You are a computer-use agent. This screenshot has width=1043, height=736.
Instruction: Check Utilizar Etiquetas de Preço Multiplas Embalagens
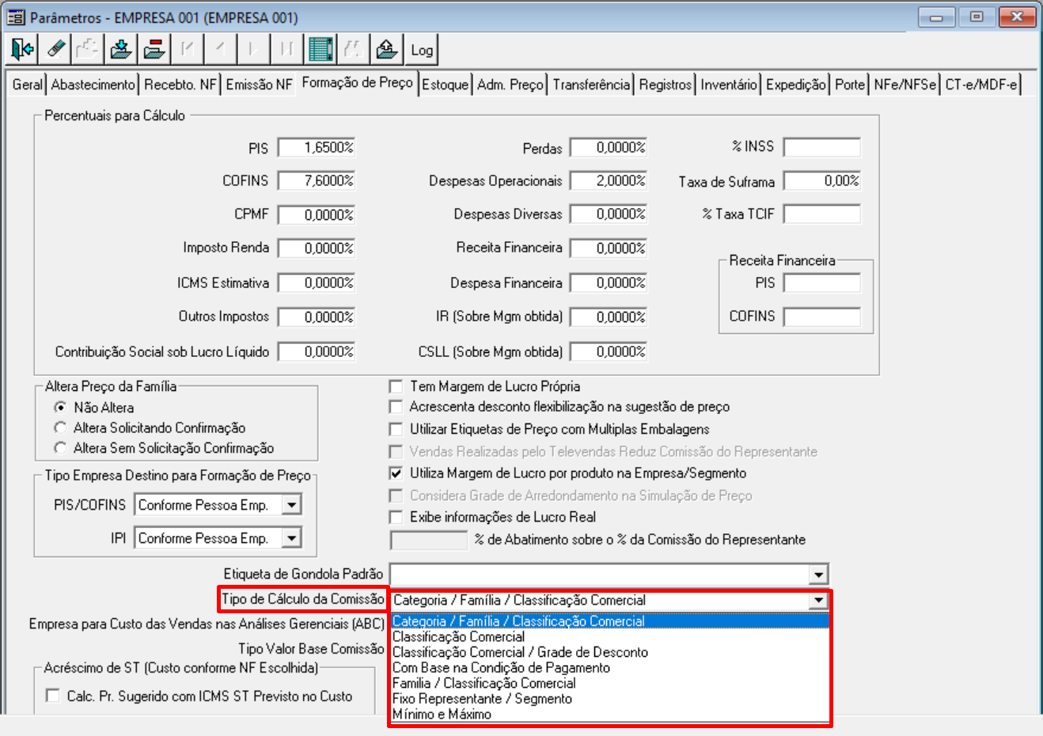tap(396, 429)
